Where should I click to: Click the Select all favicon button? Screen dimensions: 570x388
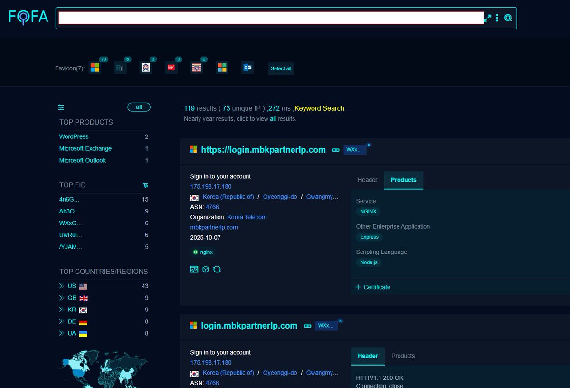pos(281,68)
